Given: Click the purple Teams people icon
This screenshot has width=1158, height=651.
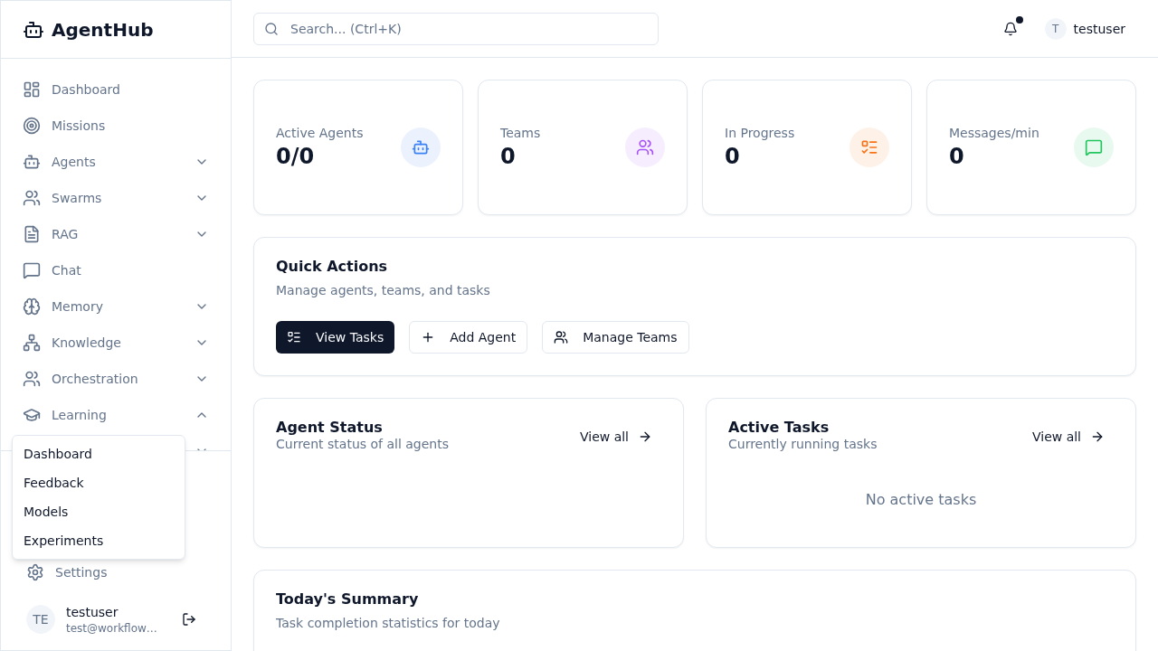Looking at the screenshot, I should (645, 147).
